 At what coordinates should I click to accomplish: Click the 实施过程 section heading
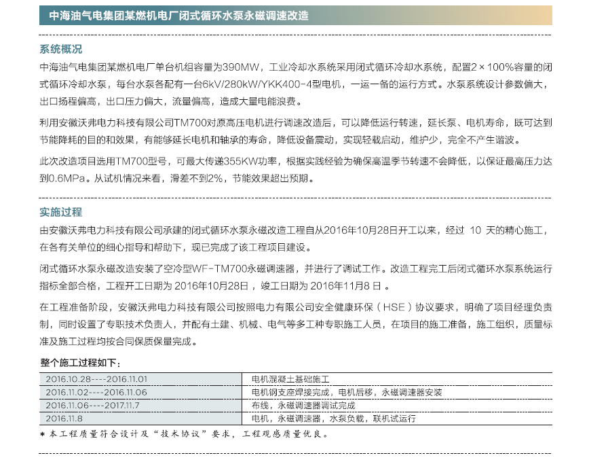coord(60,212)
